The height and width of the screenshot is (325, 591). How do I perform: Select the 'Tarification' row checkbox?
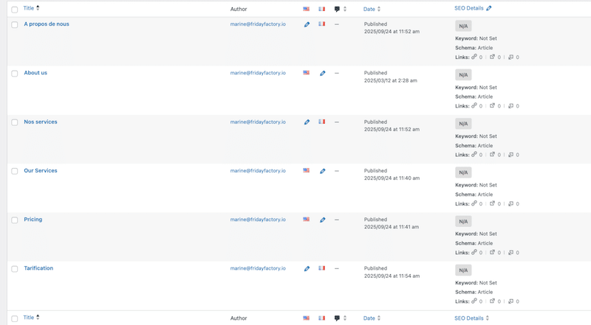pyautogui.click(x=14, y=269)
